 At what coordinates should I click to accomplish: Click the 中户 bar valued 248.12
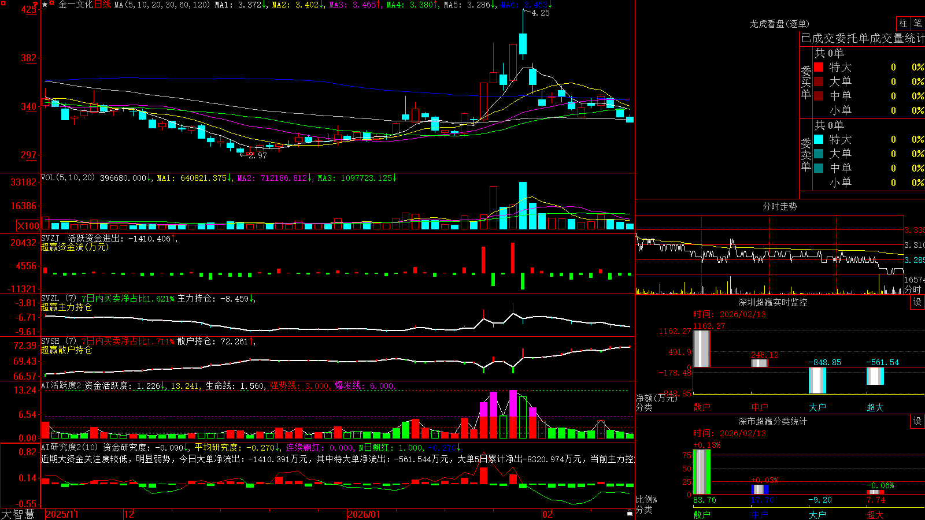[759, 363]
